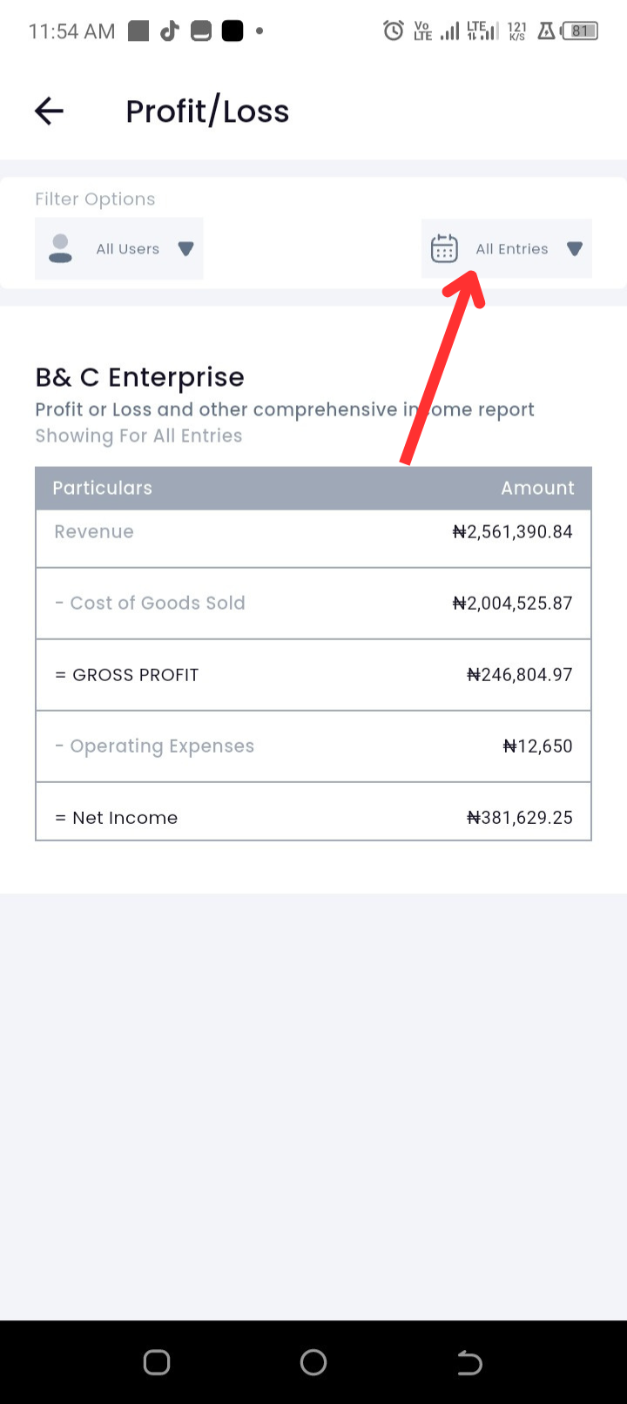The width and height of the screenshot is (627, 1404).
Task: Tap the back arrow icon
Action: 49,111
